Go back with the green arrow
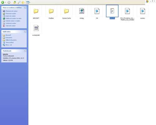 click(2, 2)
